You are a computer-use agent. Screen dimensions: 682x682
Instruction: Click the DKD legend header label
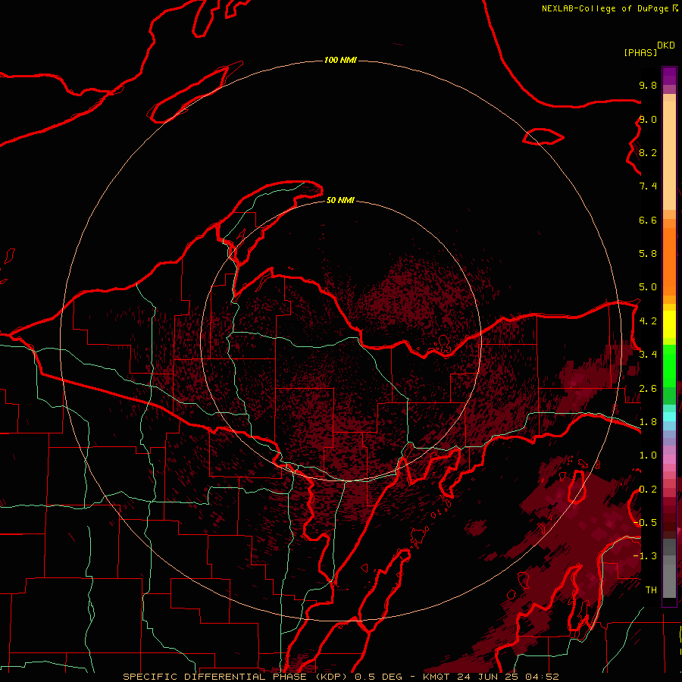(x=666, y=45)
